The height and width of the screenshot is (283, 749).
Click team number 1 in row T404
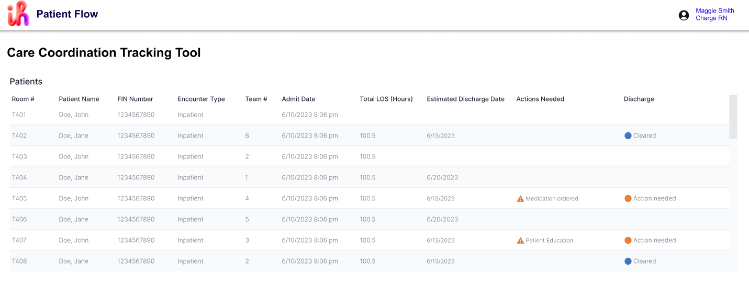click(247, 177)
